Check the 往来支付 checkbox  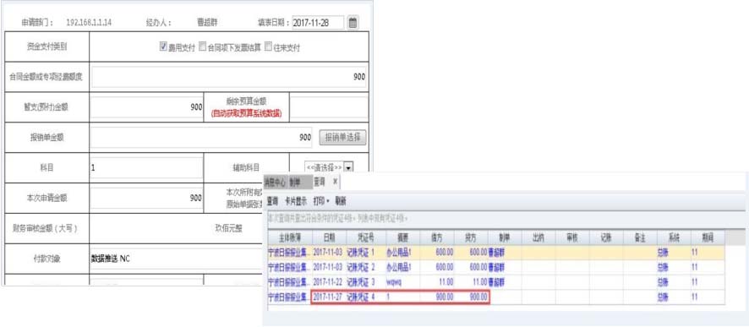coord(268,46)
